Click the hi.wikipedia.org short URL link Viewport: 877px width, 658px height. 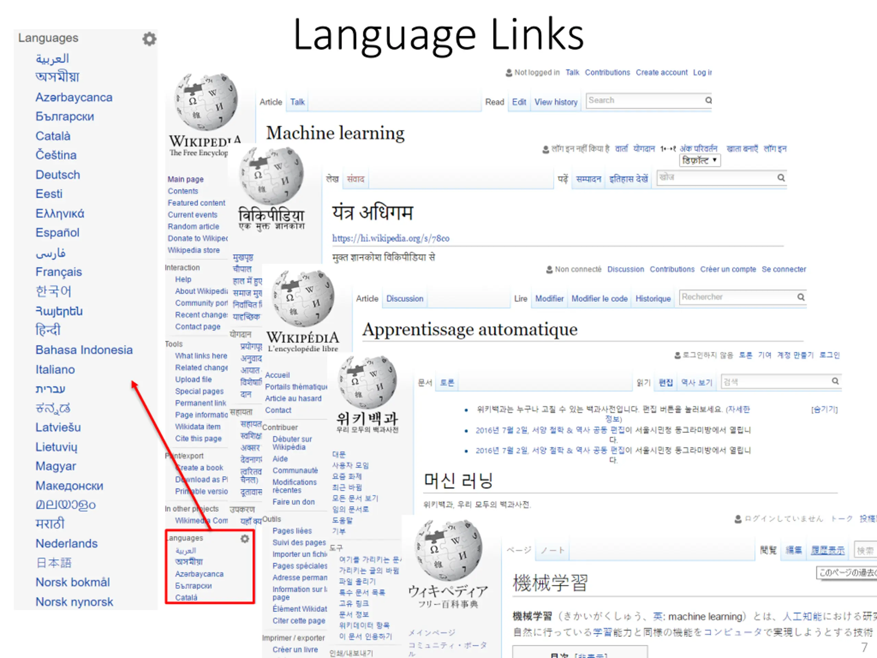391,239
